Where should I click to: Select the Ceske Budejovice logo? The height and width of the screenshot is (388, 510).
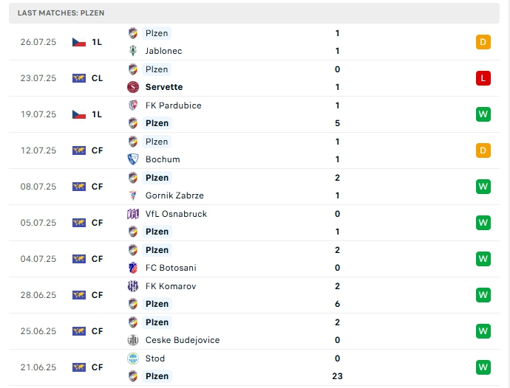click(133, 340)
